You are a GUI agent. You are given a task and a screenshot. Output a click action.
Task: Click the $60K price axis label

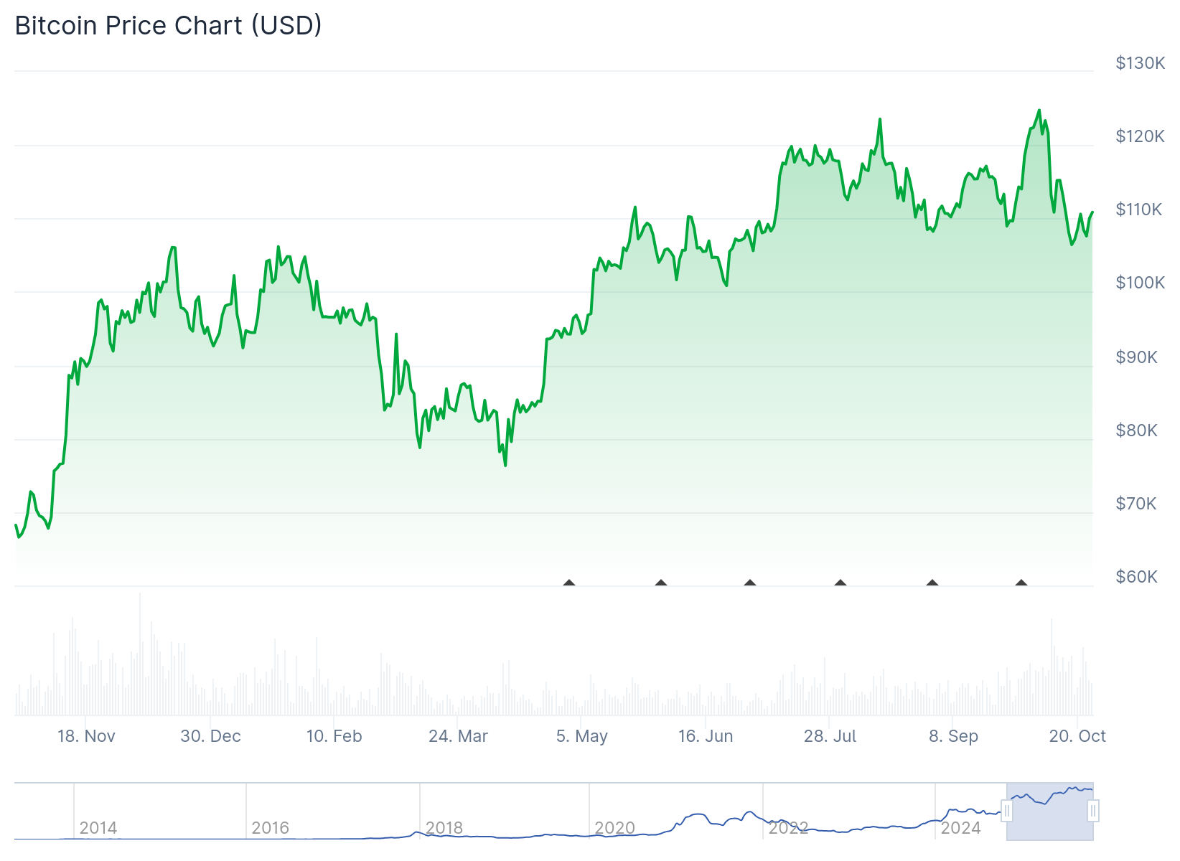(x=1136, y=577)
